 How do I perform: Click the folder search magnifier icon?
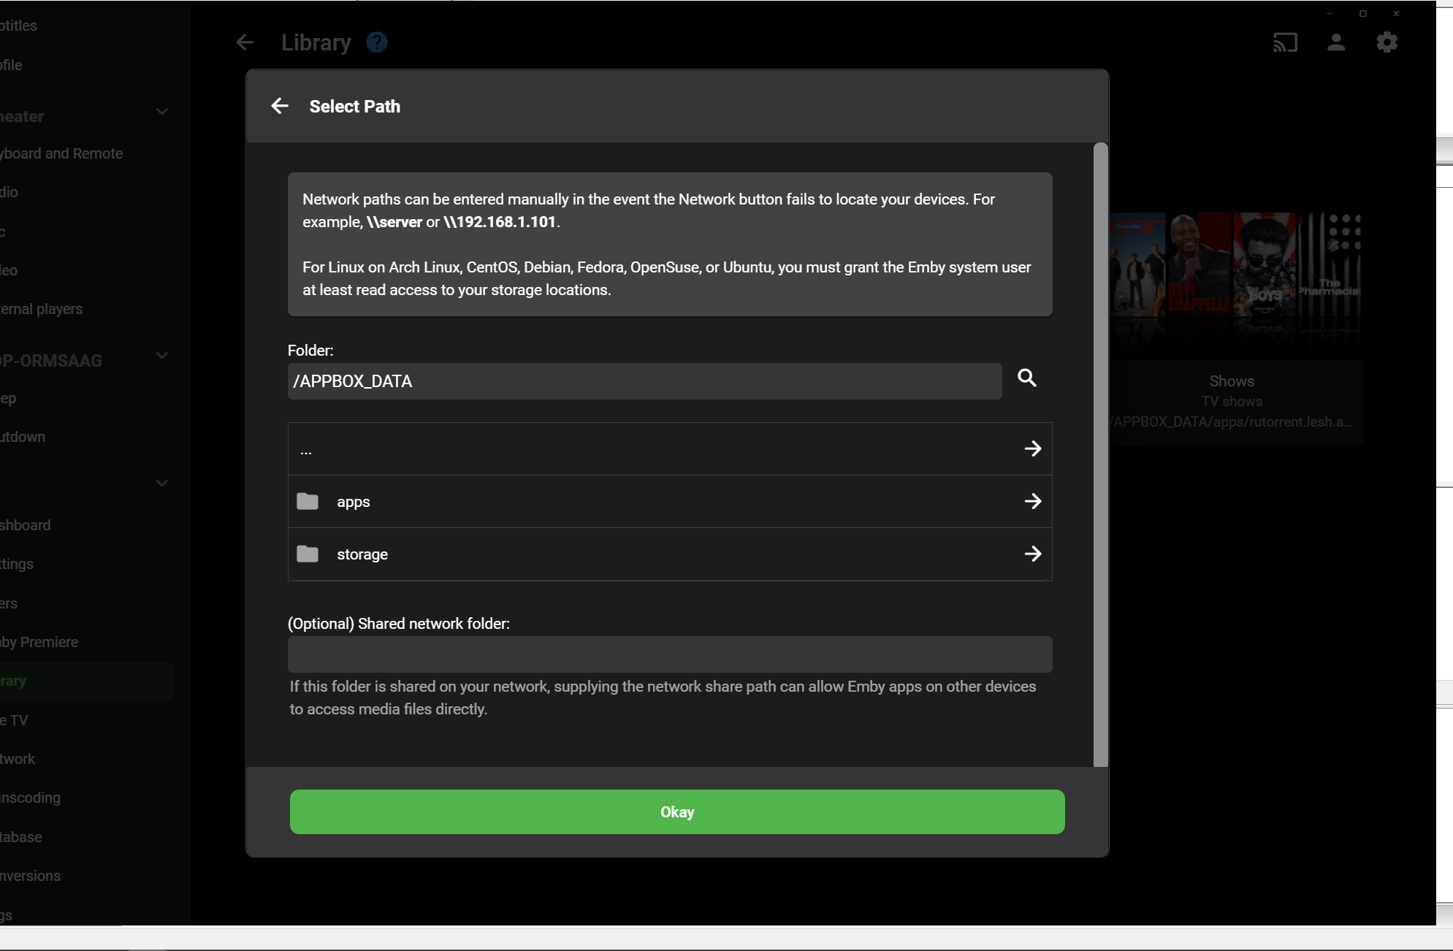(x=1027, y=378)
